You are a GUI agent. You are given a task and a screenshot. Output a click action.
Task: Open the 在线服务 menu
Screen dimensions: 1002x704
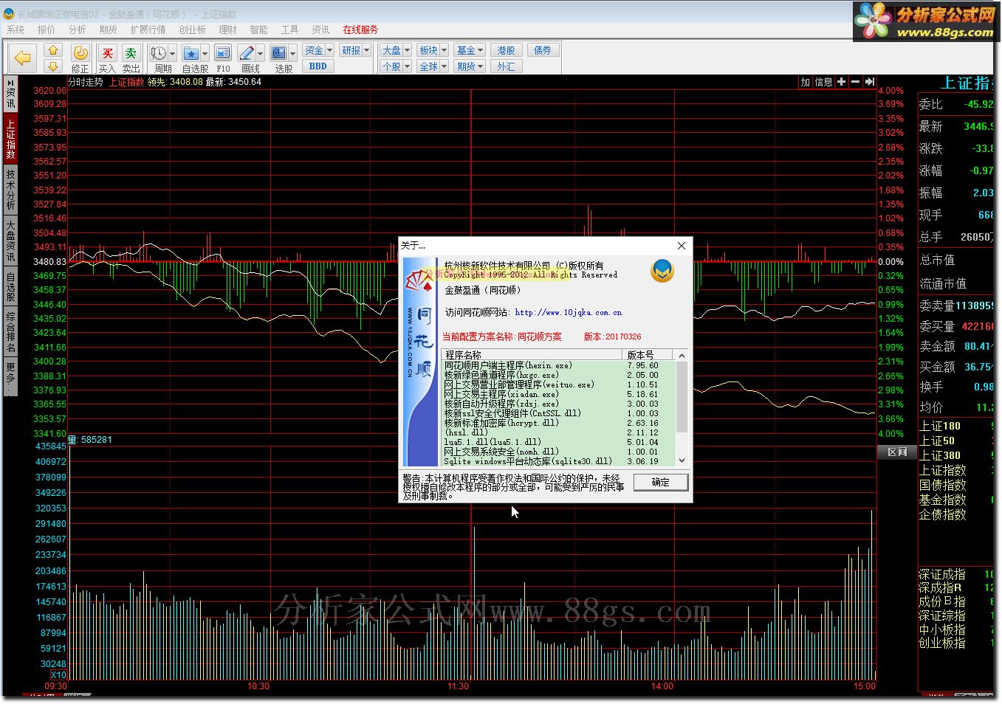pos(360,30)
